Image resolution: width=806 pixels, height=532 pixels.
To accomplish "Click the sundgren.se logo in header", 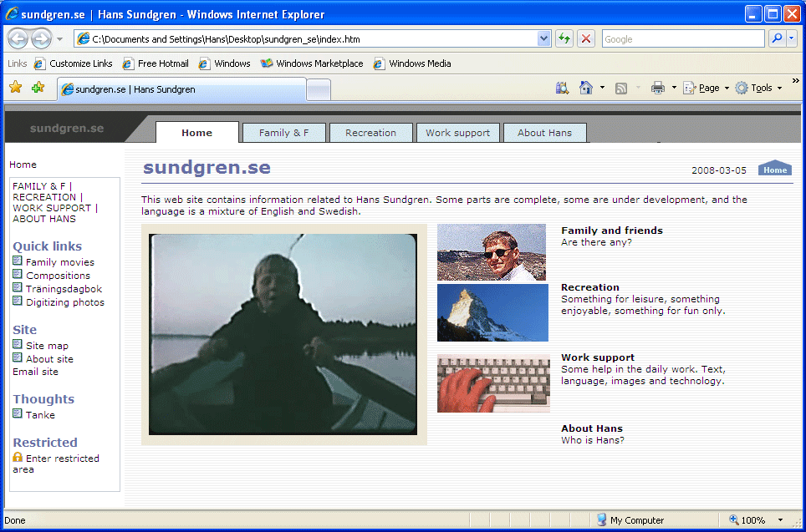I will coord(67,129).
